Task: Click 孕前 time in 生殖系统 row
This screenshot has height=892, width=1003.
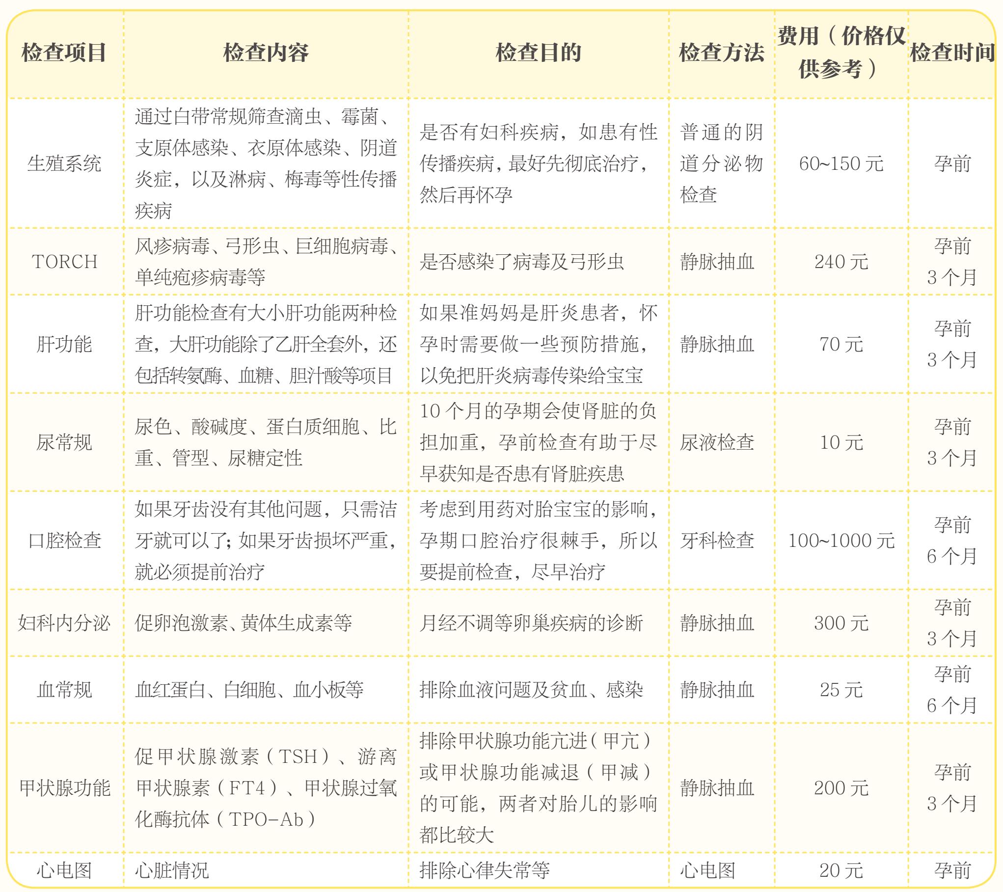Action: tap(952, 163)
